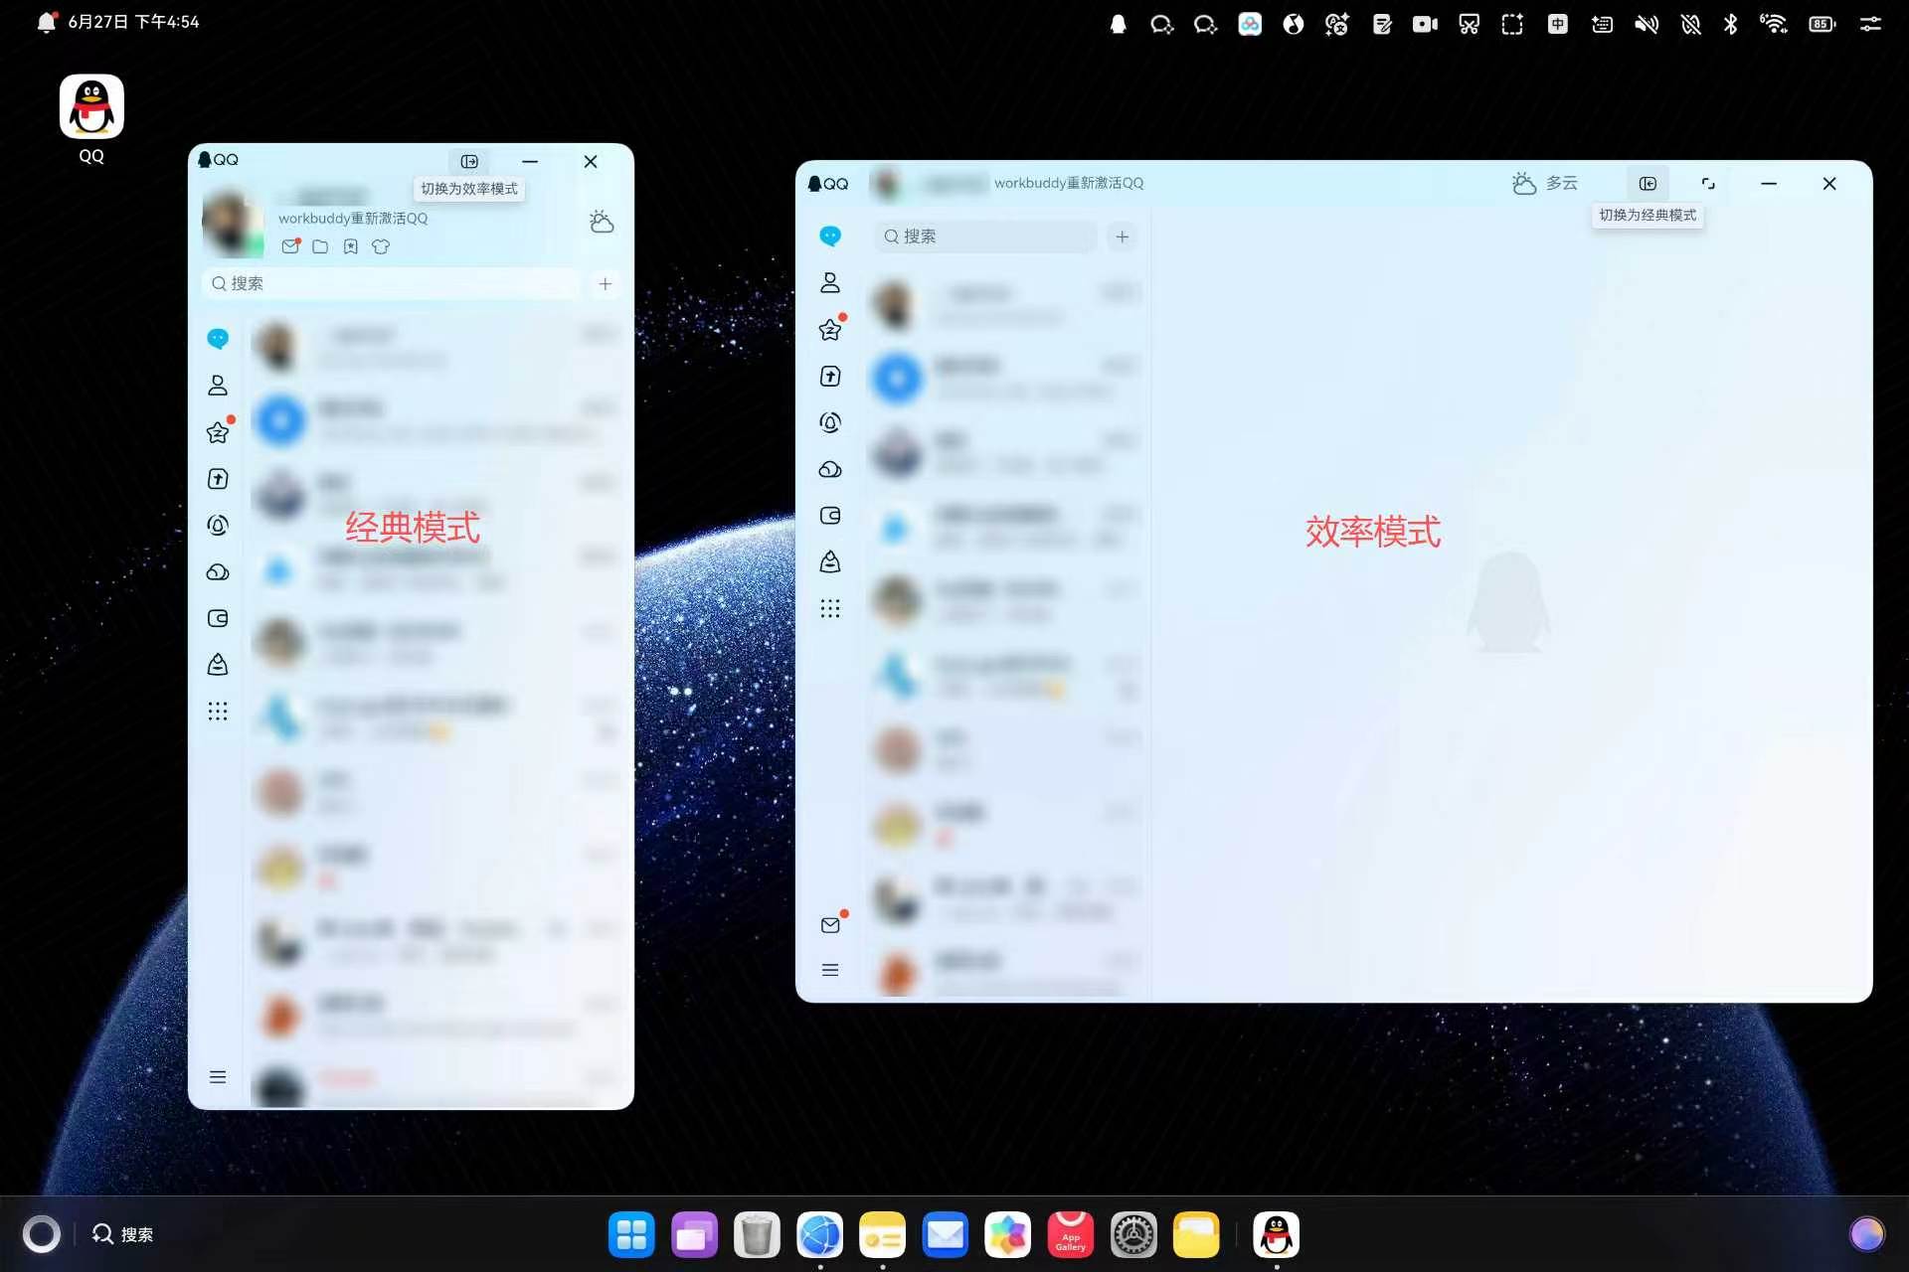Click Wi-Fi icon in status bar
Screen dimensions: 1909x1272
coord(1773,24)
